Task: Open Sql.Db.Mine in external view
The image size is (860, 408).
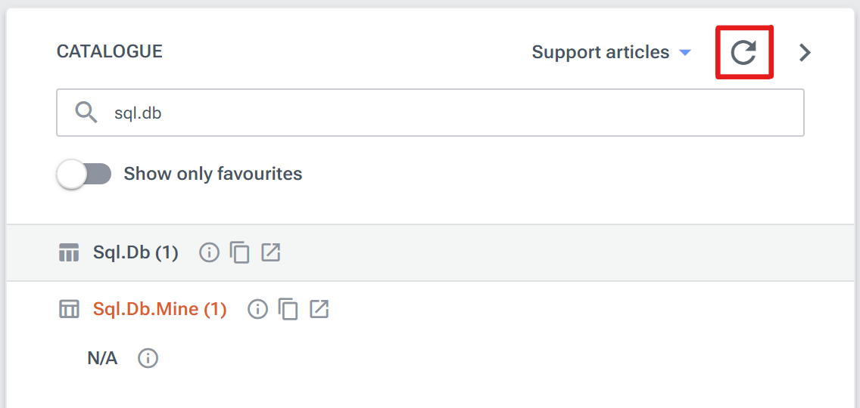Action: pos(319,309)
